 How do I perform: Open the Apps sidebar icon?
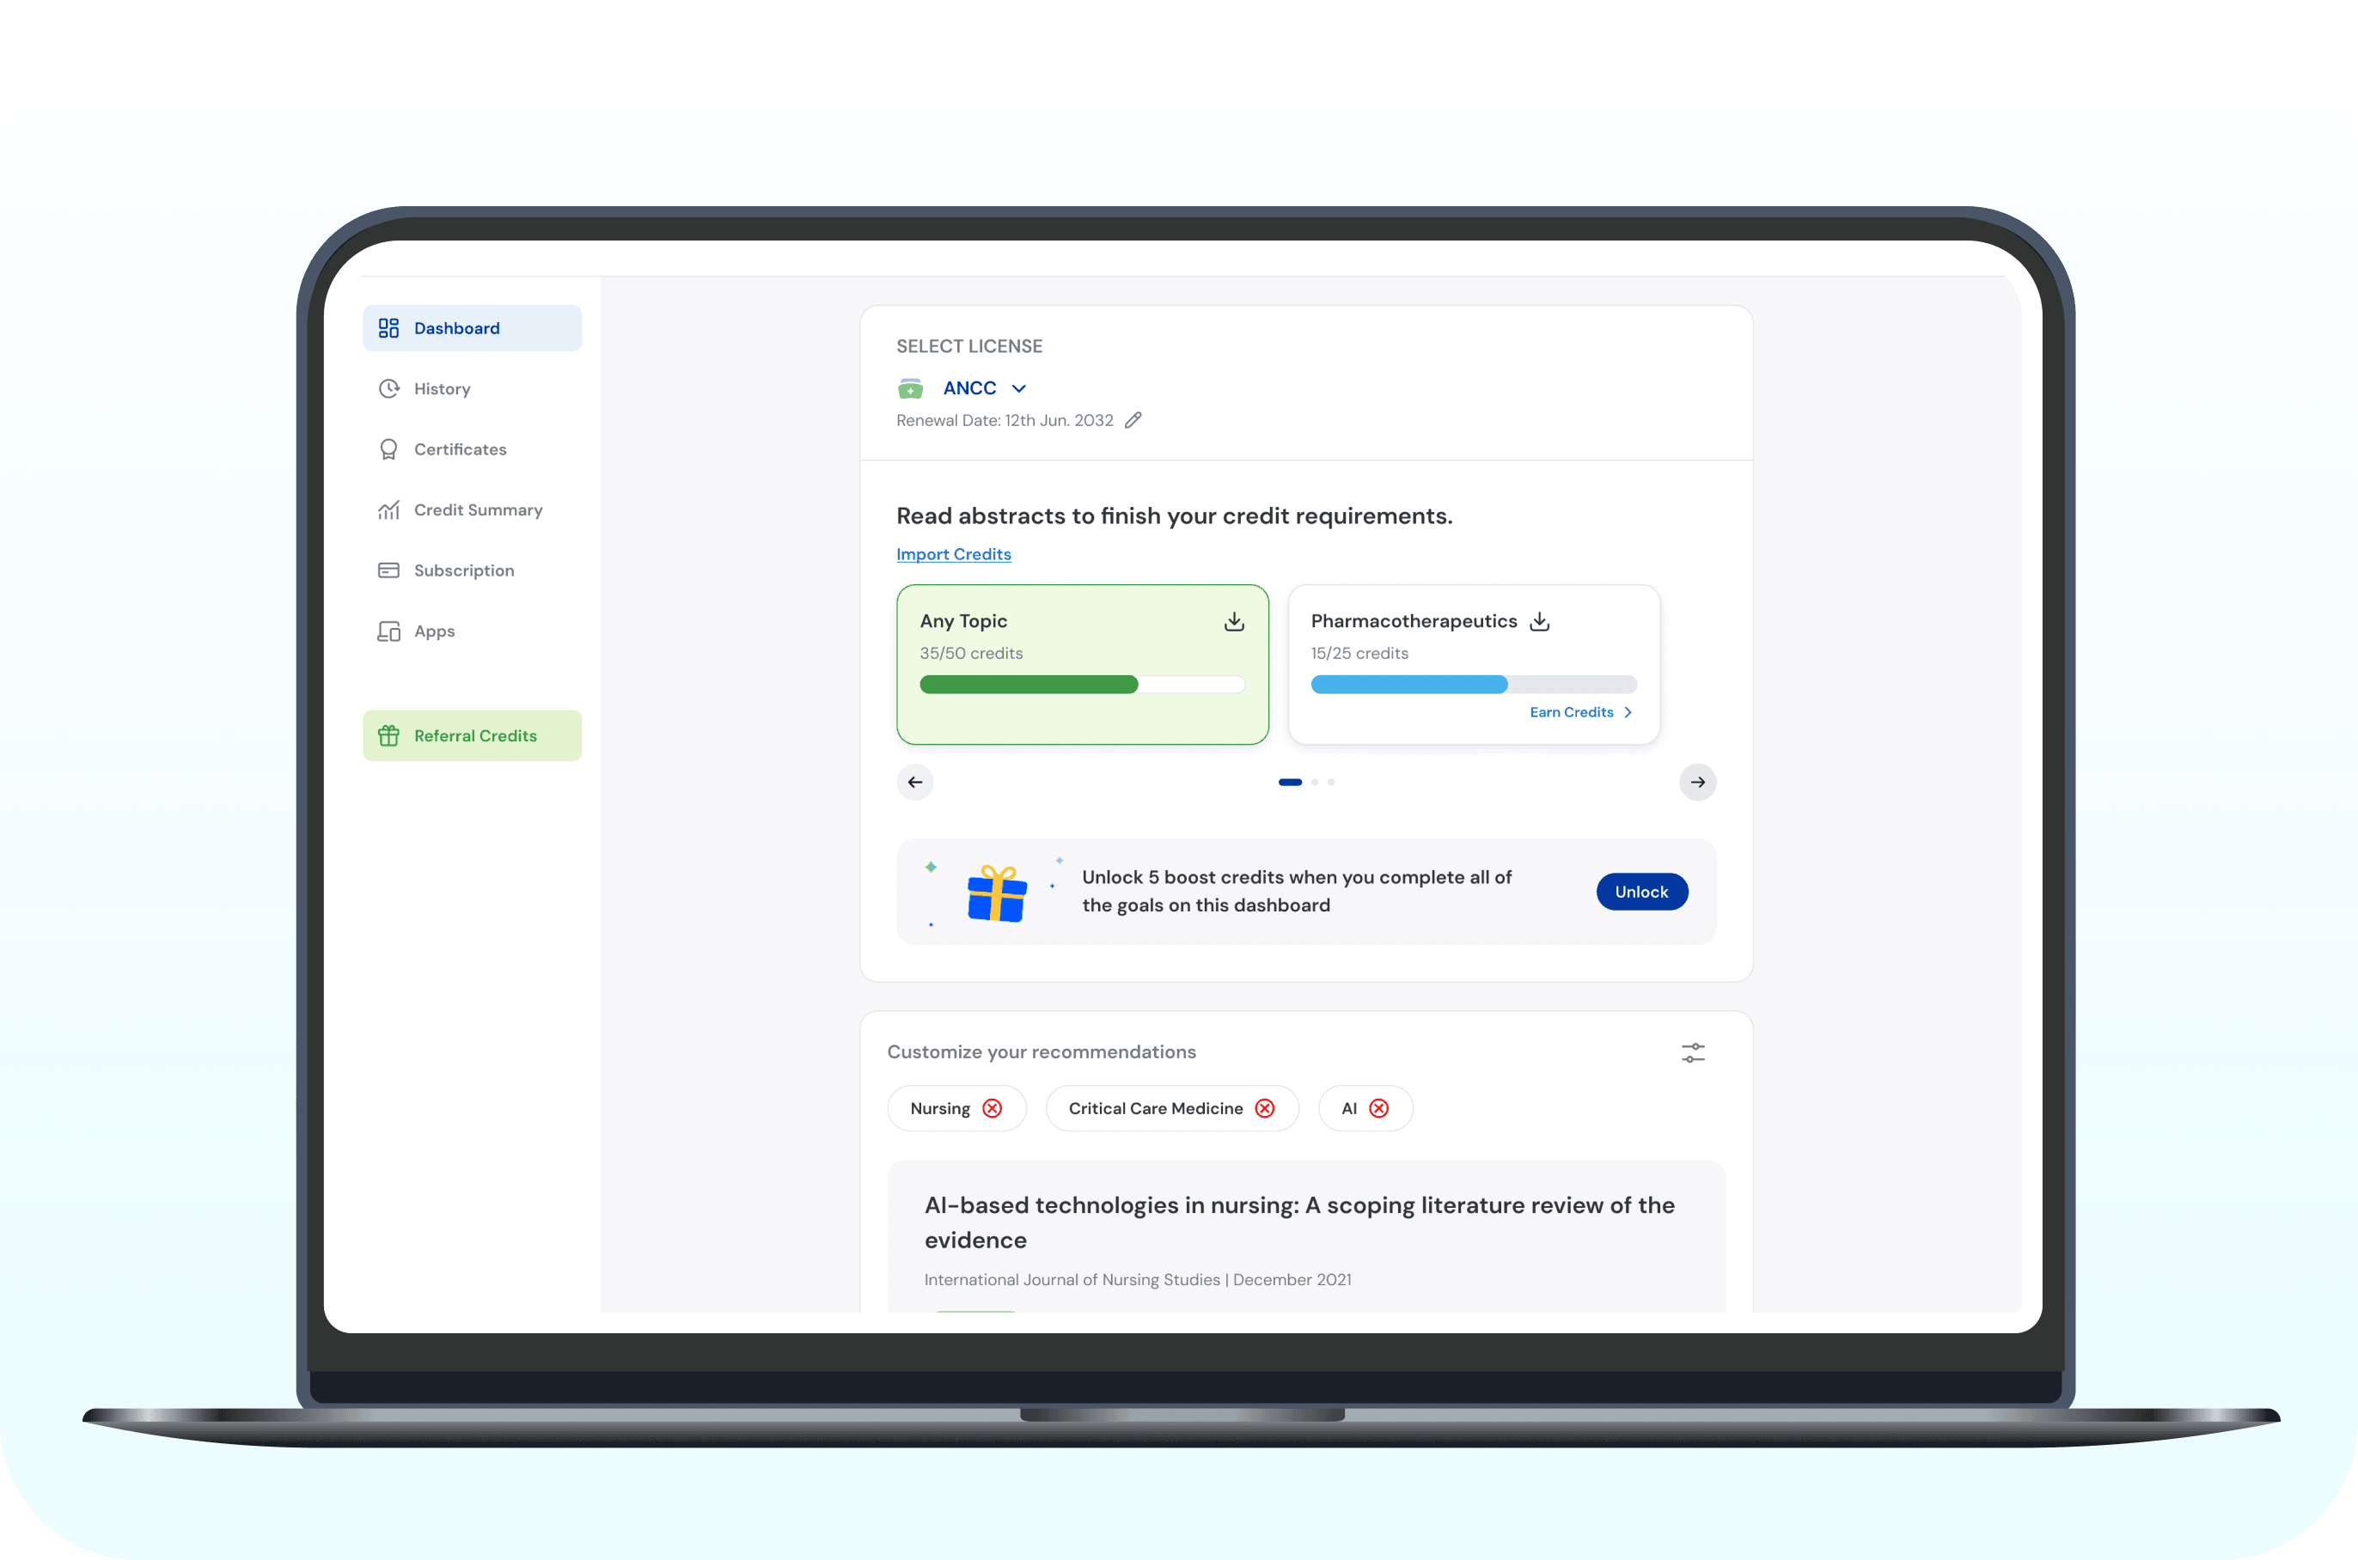[389, 631]
